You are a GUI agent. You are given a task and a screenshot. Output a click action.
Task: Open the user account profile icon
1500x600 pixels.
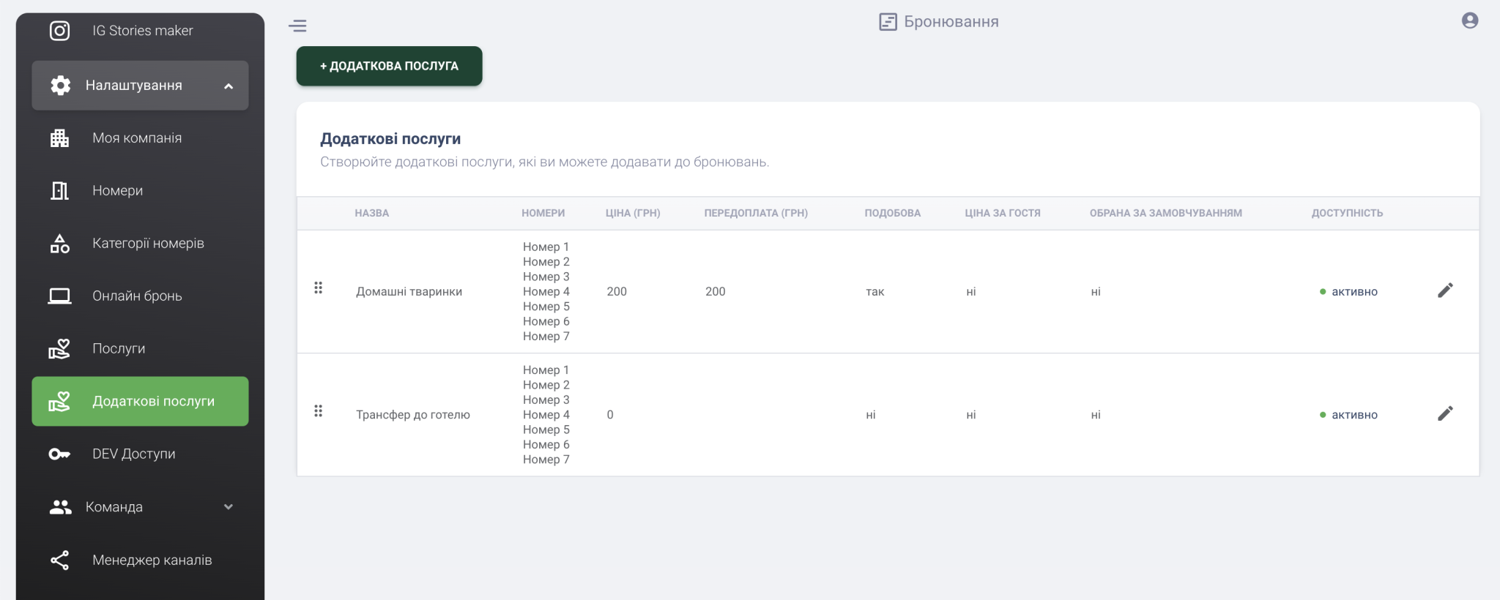point(1469,20)
